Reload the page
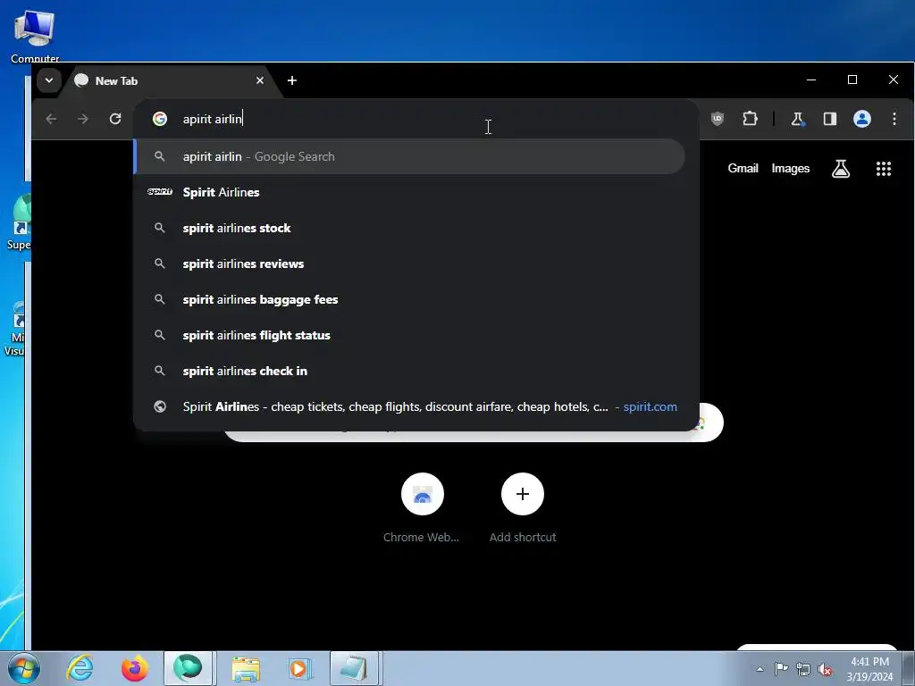The height and width of the screenshot is (686, 915). click(x=115, y=119)
